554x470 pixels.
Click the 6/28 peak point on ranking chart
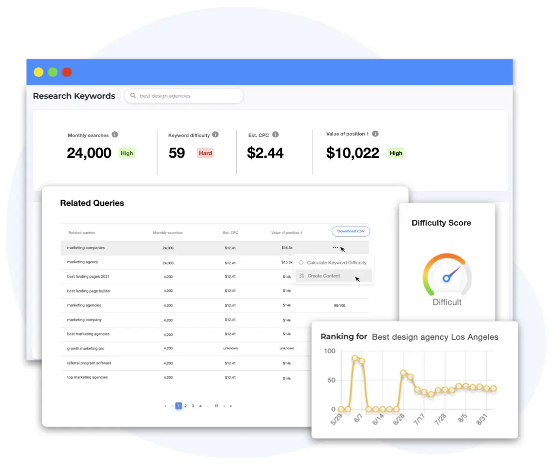click(x=403, y=373)
